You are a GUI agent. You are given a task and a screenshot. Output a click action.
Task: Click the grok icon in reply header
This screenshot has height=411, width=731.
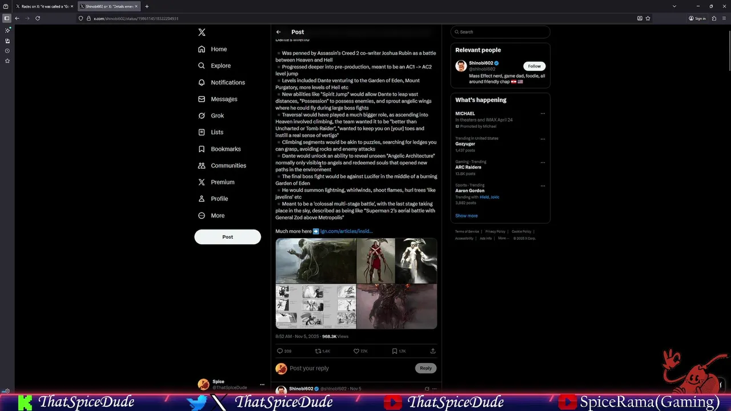pyautogui.click(x=427, y=389)
